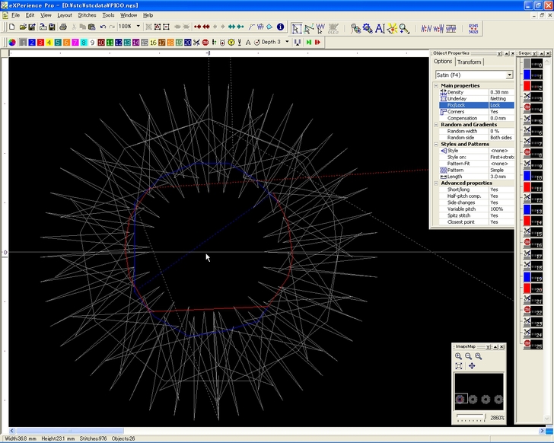The image size is (554, 443).
Task: Open the Stitches menu
Action: tap(87, 15)
